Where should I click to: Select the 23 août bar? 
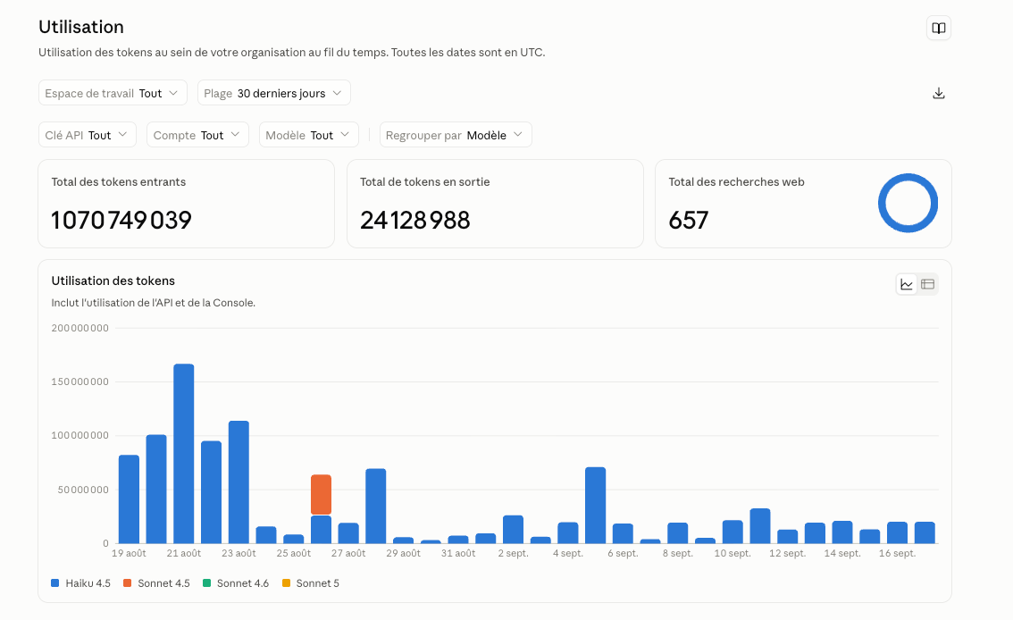pyautogui.click(x=239, y=482)
